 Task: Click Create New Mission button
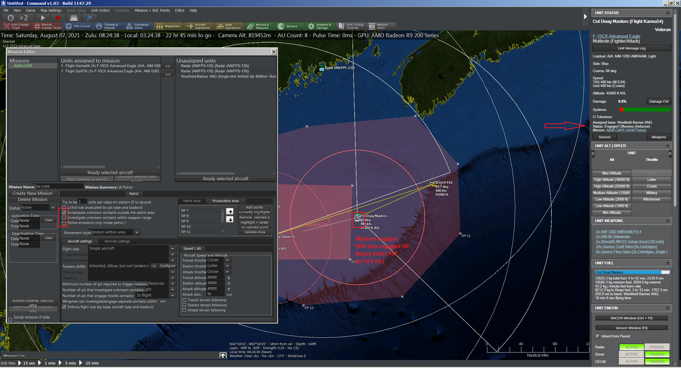(32, 194)
